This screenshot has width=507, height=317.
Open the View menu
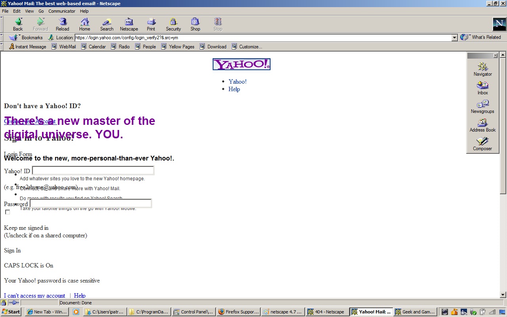30,11
